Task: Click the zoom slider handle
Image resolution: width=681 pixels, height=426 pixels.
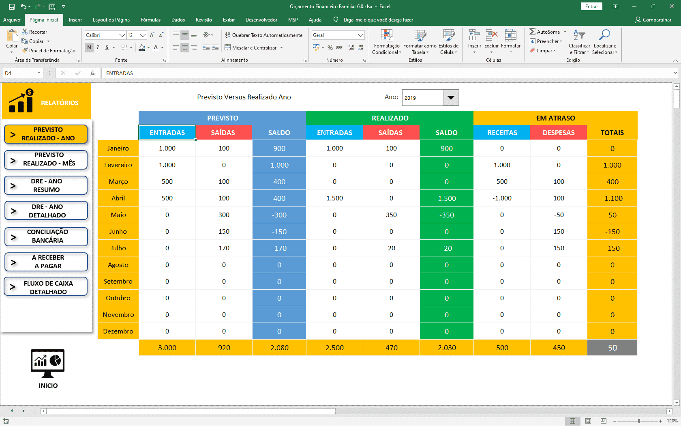Action: (x=639, y=421)
